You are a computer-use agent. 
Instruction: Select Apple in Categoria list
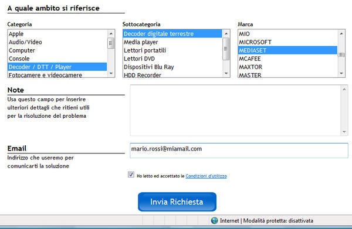pos(57,34)
